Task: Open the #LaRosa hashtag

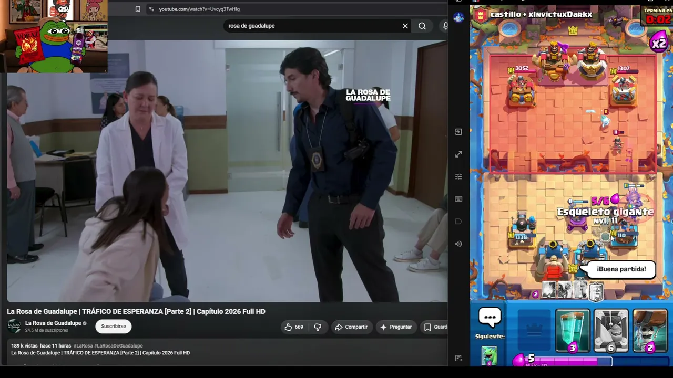Action: tap(83, 346)
